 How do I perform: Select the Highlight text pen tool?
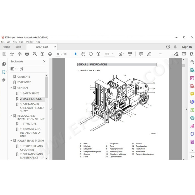[x=149, y=54]
